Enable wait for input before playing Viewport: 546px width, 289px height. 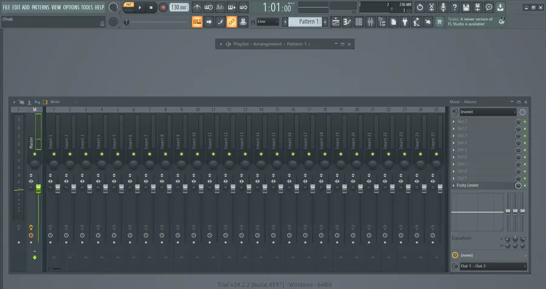209,7
